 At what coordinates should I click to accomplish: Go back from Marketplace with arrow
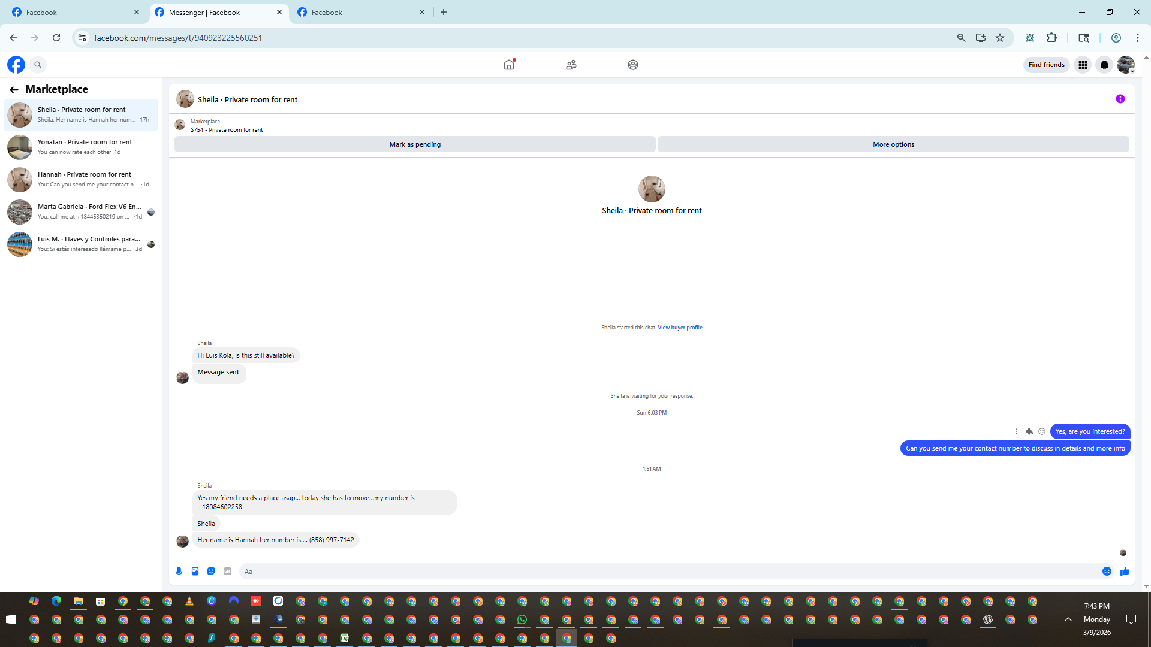click(14, 89)
